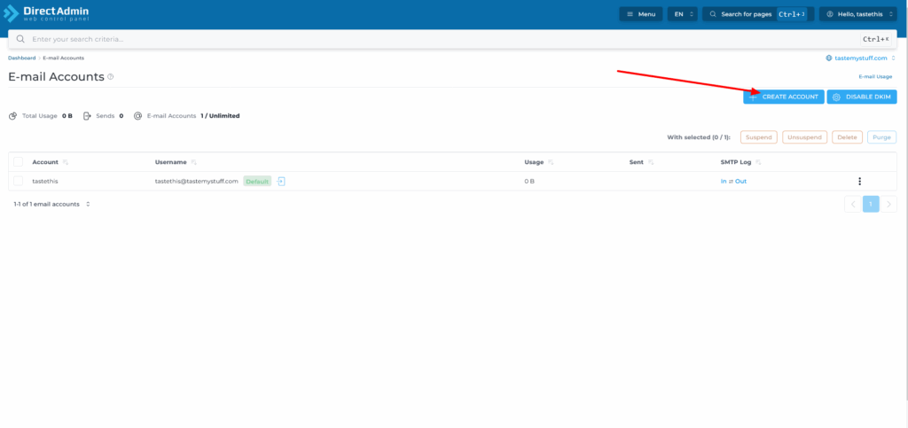Image resolution: width=908 pixels, height=428 pixels.
Task: Click the Create Account button
Action: (x=784, y=97)
